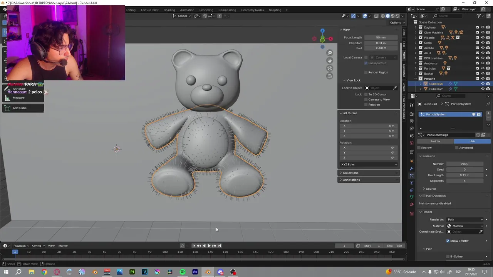The image size is (493, 277).
Task: Open Render As Path dropdown
Action: (x=465, y=220)
